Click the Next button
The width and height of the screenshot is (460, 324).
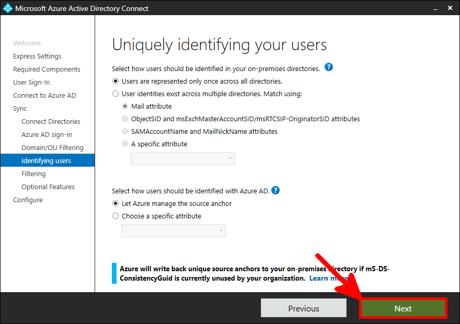[x=403, y=308]
